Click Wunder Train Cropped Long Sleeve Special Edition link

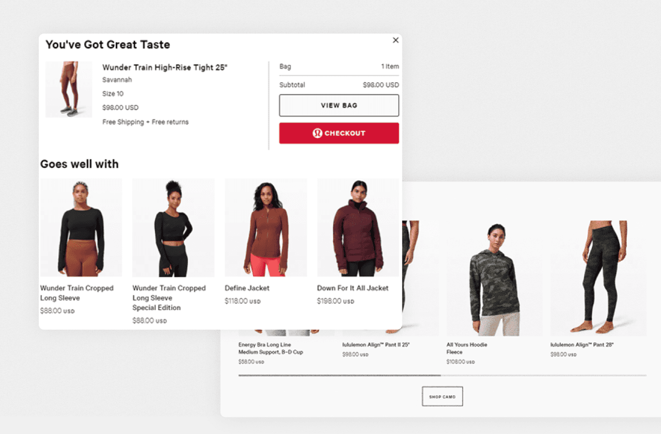tap(169, 298)
